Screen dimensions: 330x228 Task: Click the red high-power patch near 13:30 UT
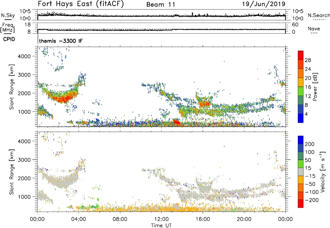pos(177,122)
